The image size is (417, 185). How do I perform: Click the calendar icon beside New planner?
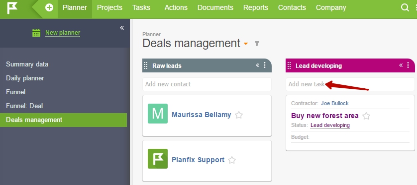(36, 33)
